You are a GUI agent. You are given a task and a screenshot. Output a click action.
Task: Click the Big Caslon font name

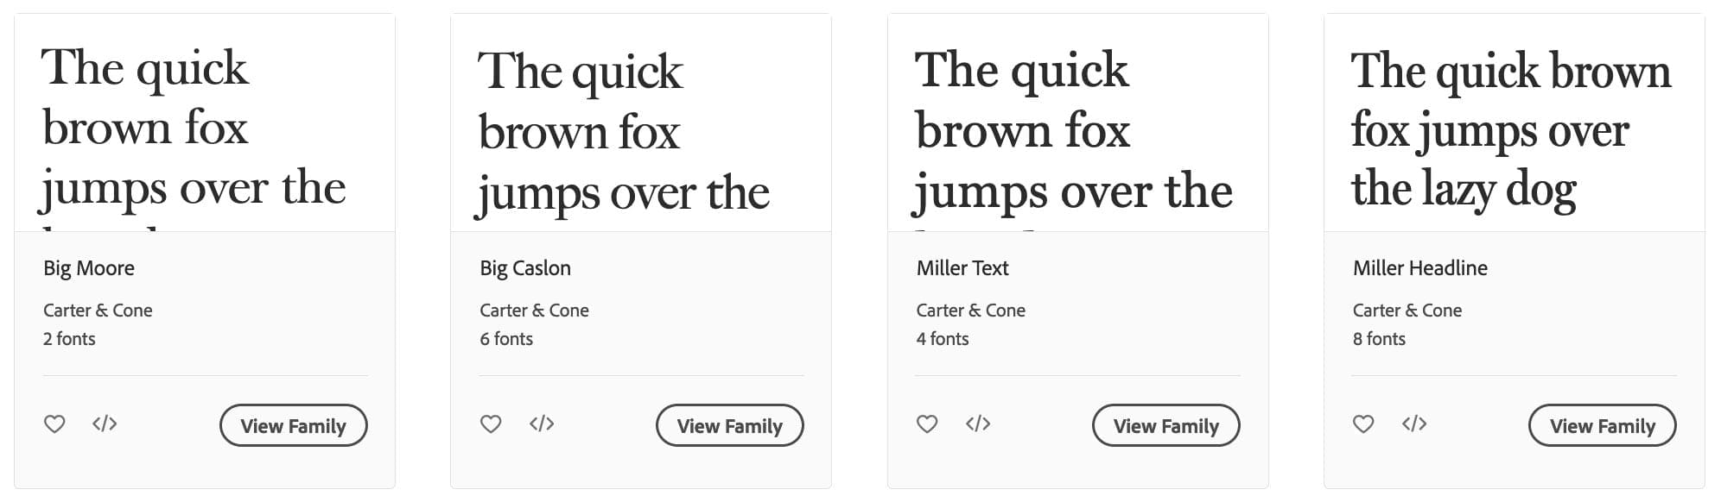(x=525, y=268)
